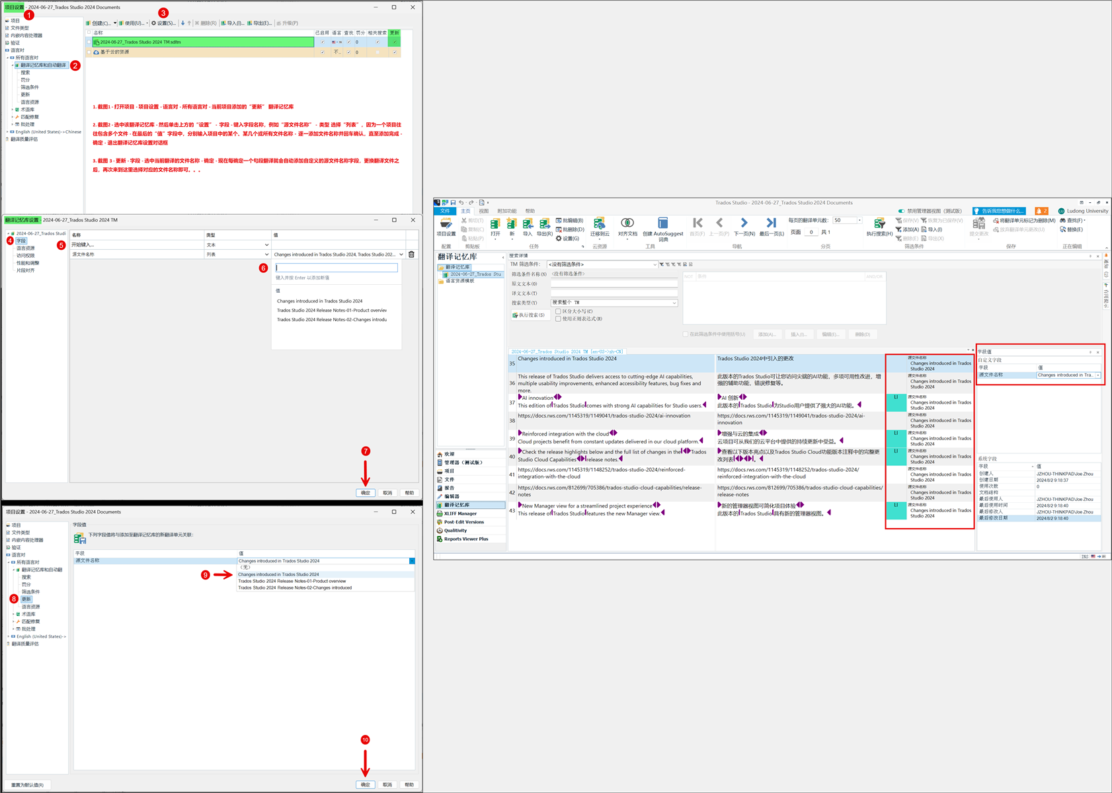Click 批编辑(B) batch edit
Viewport: 1112px width, 793px height.
tap(570, 220)
